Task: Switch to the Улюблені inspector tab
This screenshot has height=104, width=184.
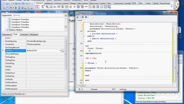Action: pos(24,35)
